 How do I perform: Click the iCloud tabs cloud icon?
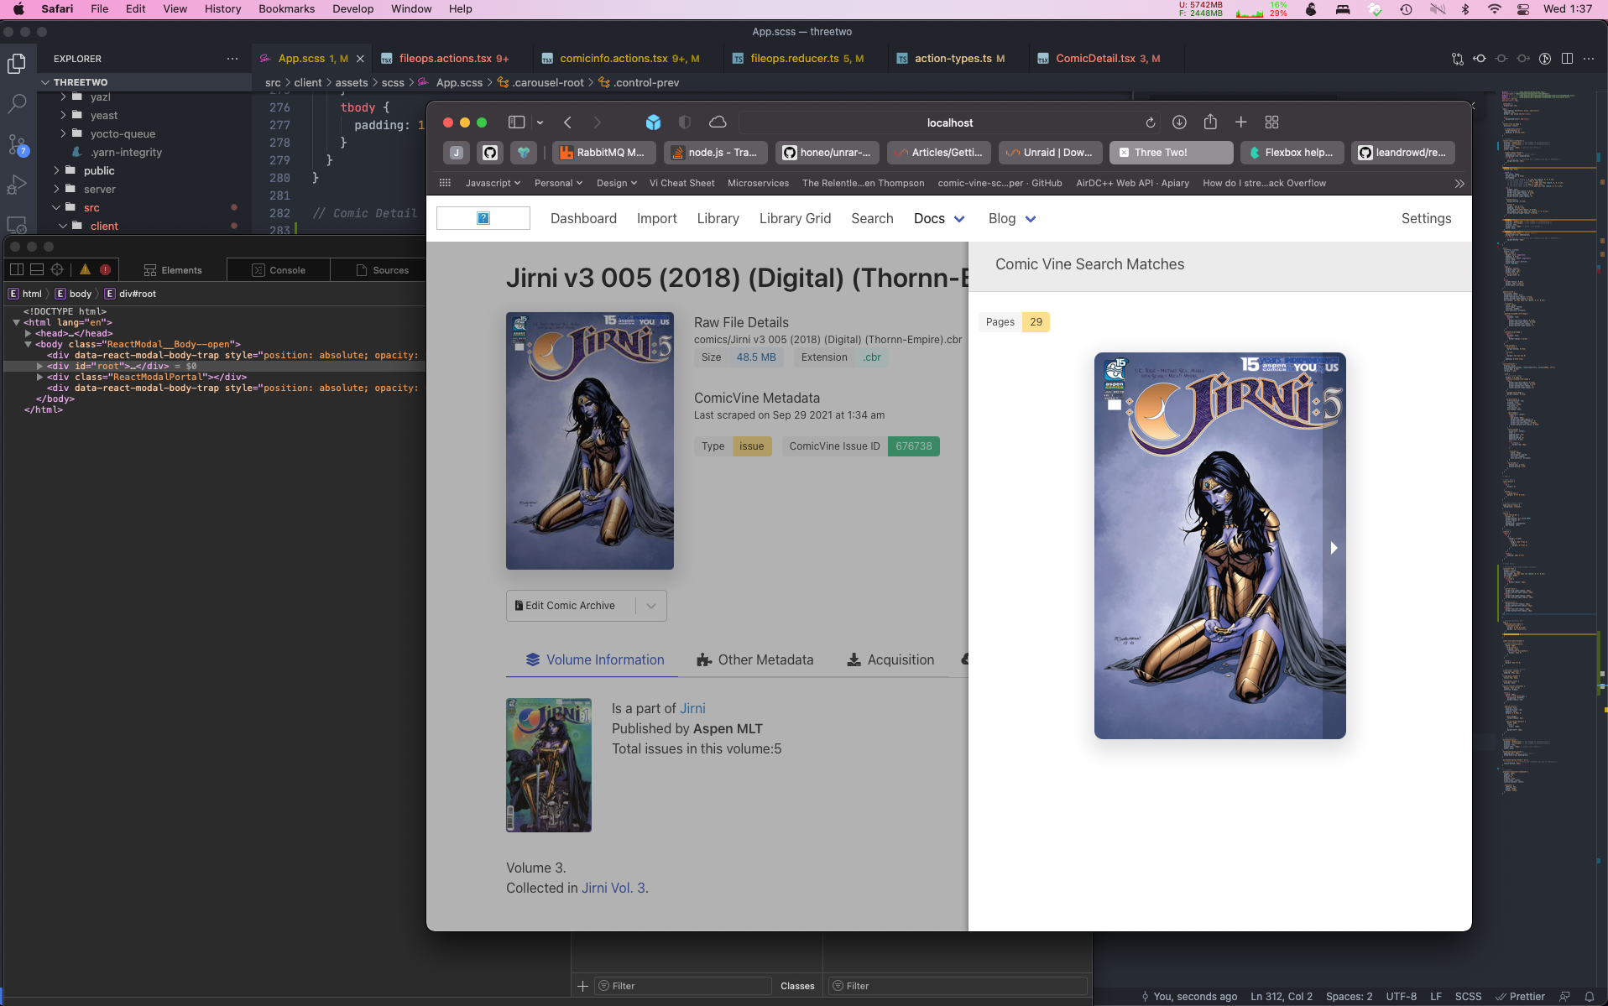[x=718, y=122]
